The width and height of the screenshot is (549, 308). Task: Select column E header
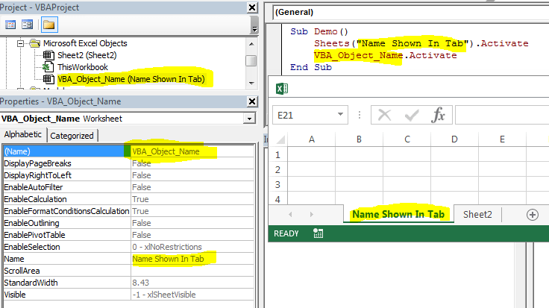pyautogui.click(x=502, y=139)
